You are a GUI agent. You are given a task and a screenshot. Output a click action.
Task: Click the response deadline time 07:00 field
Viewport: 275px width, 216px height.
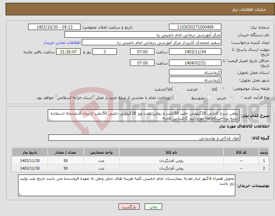[x=142, y=52]
